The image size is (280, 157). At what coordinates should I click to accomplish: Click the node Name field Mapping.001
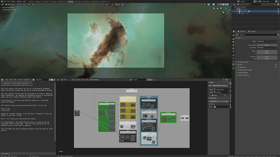[x=221, y=89]
